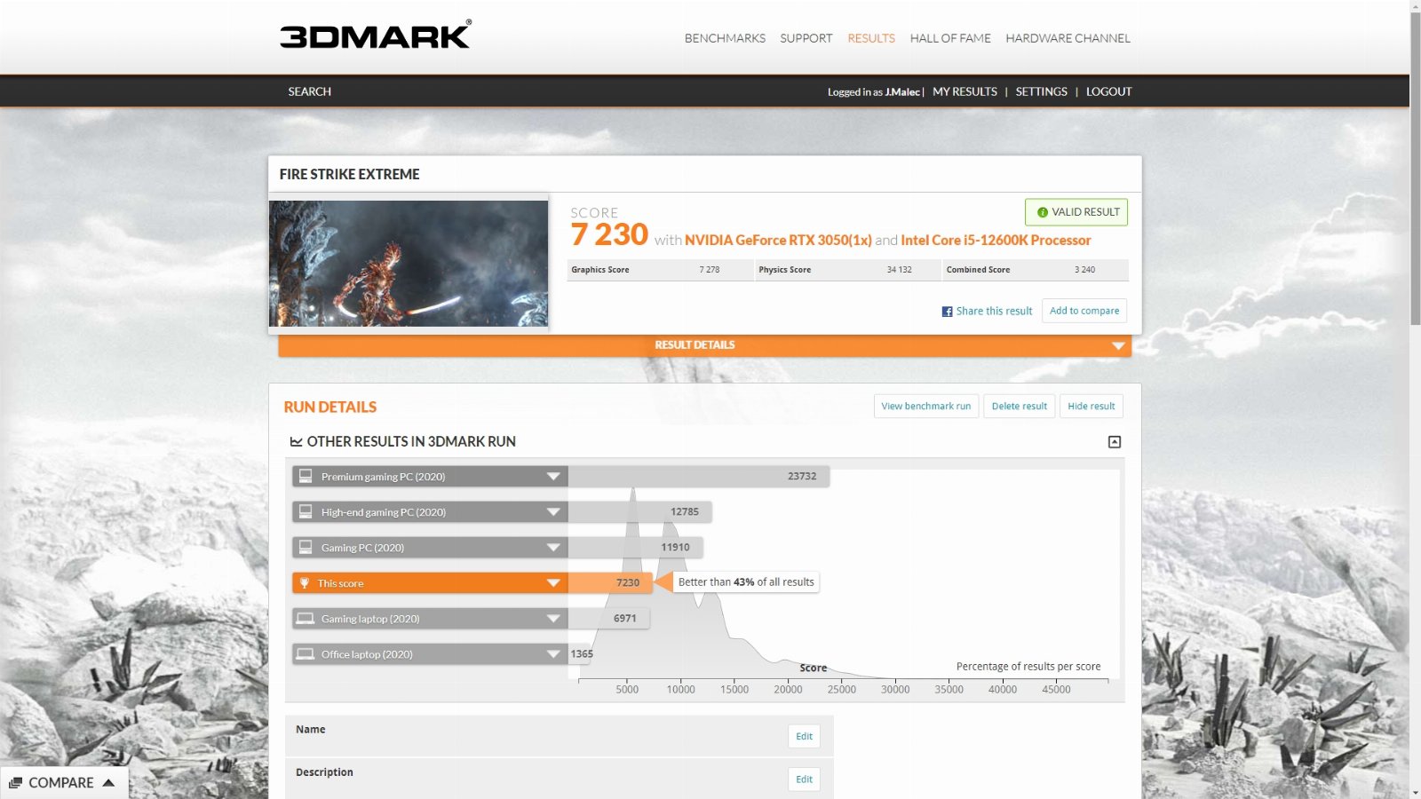Viewport: 1421px width, 799px height.
Task: Click the trophy icon on This score row
Action: click(305, 583)
